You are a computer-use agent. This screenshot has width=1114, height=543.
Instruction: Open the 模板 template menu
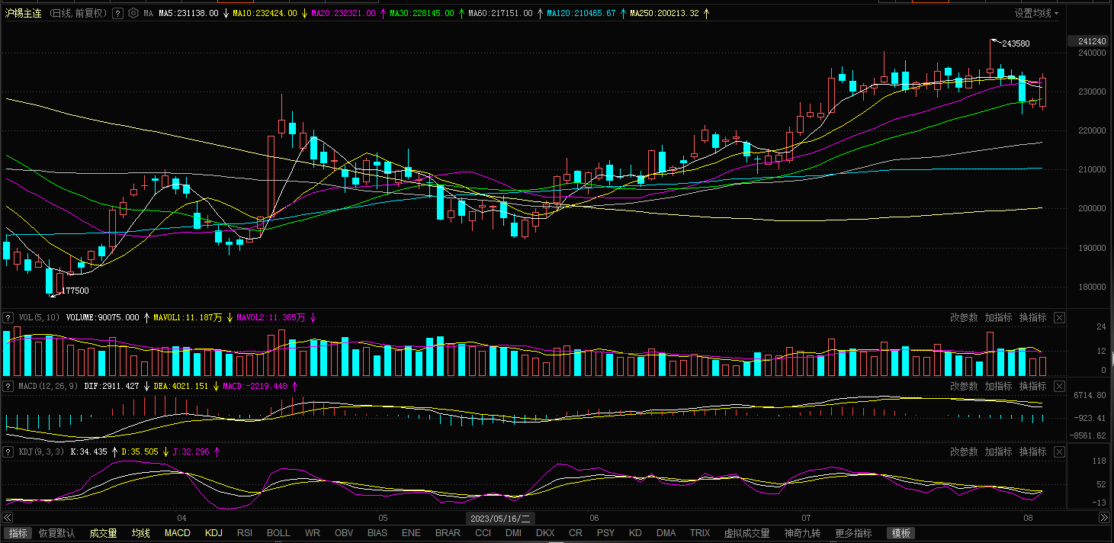(901, 533)
